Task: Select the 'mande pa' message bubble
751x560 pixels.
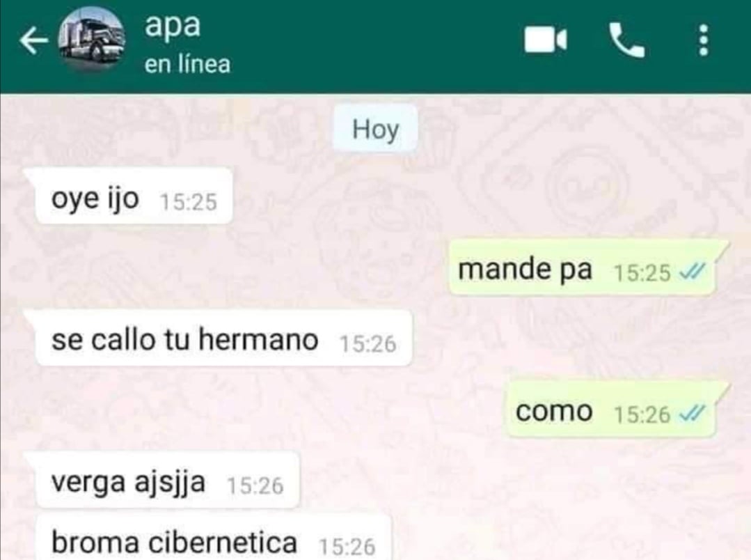Action: (x=582, y=267)
